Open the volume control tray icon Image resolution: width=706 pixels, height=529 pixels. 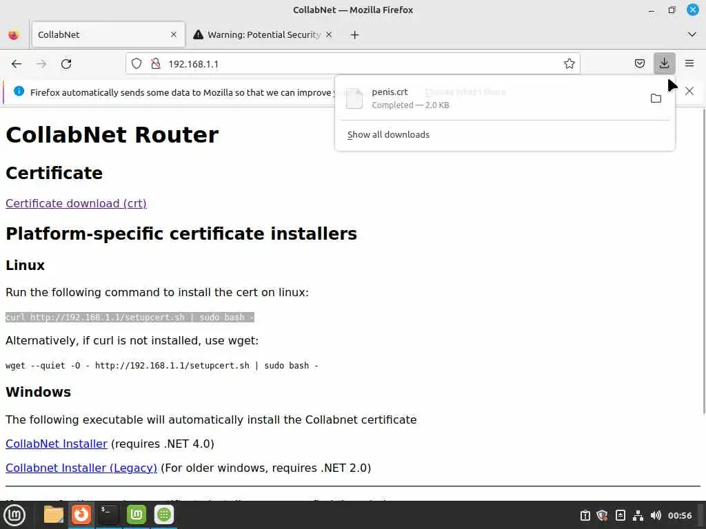pos(656,515)
